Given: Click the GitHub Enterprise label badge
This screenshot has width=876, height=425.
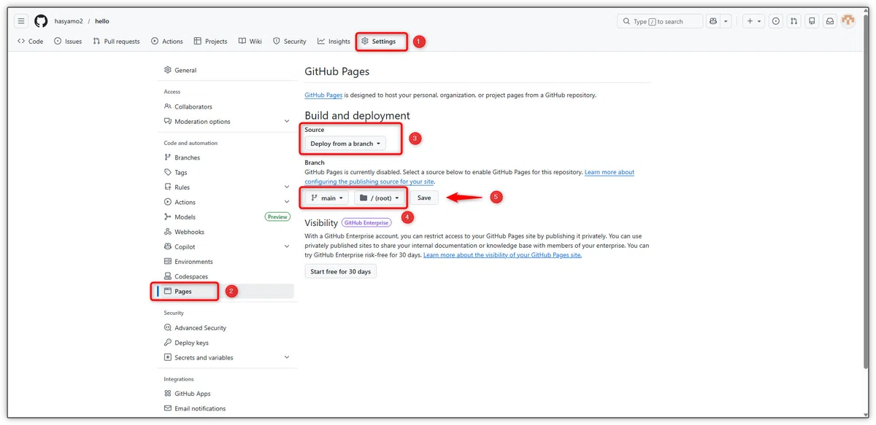Looking at the screenshot, I should 366,222.
